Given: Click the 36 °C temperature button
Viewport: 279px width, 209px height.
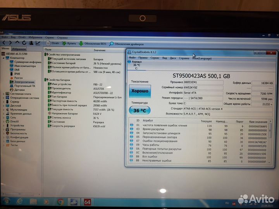Looking at the screenshot, I should click(x=140, y=110).
